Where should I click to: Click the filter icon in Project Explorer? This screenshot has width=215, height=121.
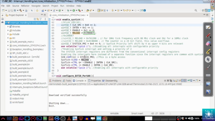[40, 19]
